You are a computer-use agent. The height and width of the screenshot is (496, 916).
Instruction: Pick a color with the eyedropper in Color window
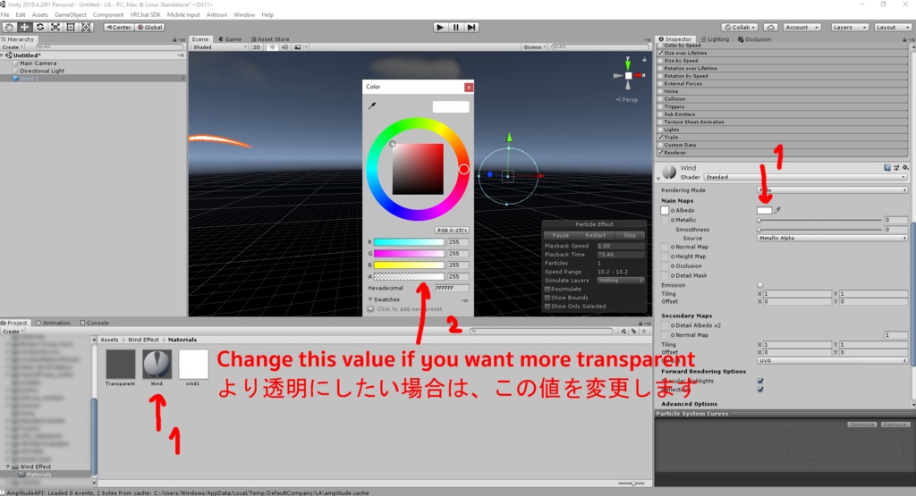click(372, 105)
